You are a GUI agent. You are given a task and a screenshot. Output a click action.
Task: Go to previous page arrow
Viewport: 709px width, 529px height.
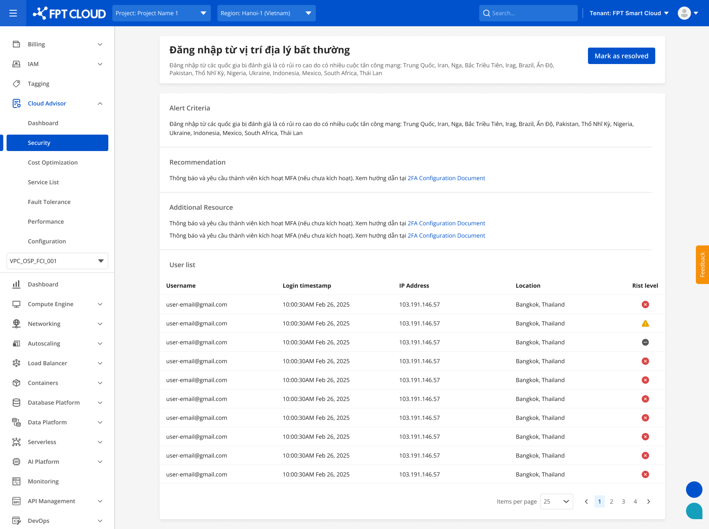(x=586, y=502)
